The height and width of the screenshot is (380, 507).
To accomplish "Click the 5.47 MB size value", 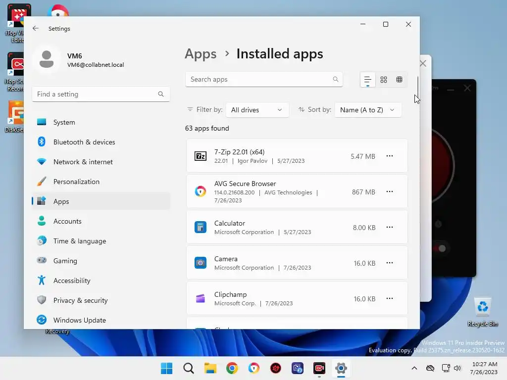I will (363, 156).
